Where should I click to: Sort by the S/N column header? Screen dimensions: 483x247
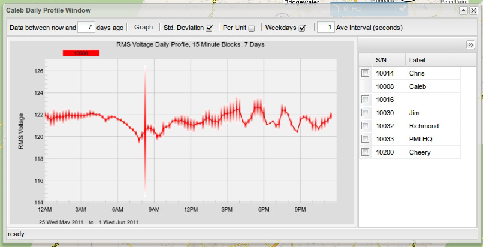(x=388, y=60)
